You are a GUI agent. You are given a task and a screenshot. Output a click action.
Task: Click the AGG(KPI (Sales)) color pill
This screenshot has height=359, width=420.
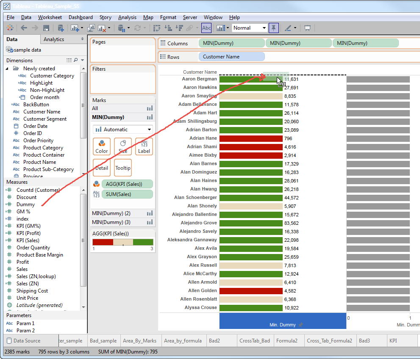pyautogui.click(x=127, y=184)
